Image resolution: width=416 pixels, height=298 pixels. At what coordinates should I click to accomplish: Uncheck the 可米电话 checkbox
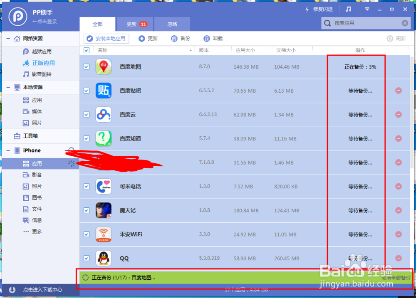coord(87,186)
